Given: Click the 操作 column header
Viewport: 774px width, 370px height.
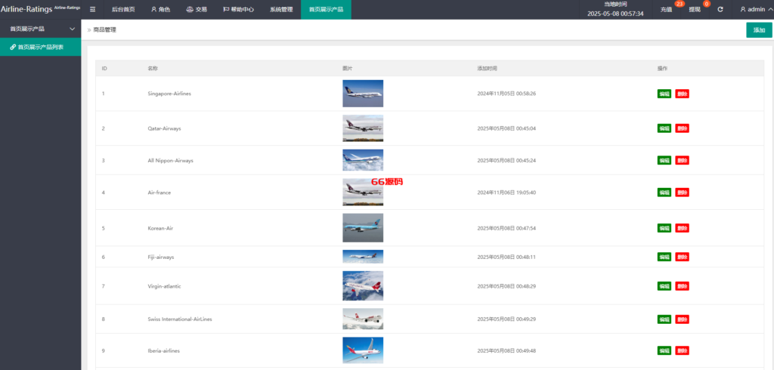Looking at the screenshot, I should tap(662, 68).
